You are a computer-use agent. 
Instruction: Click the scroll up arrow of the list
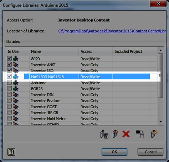tap(160, 51)
